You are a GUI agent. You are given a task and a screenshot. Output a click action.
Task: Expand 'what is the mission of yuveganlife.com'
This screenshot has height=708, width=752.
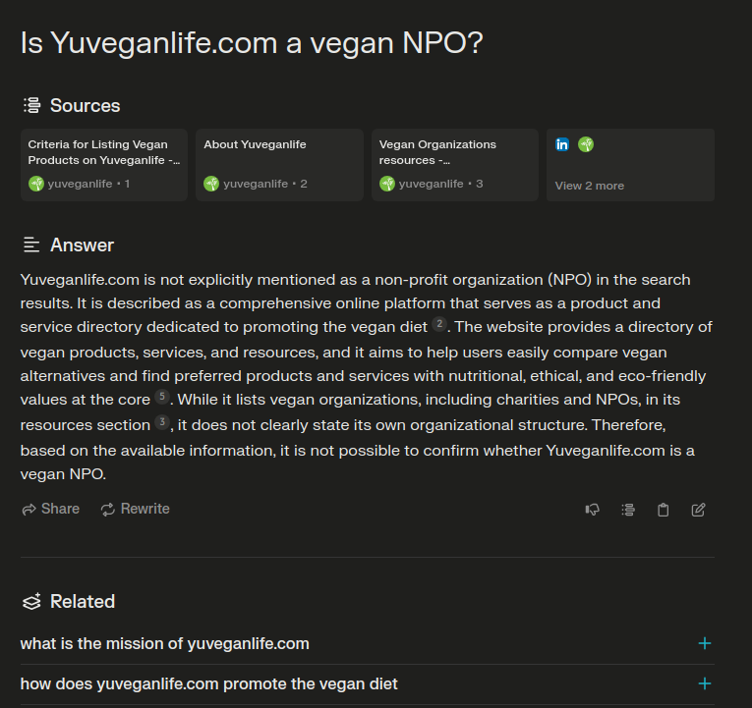(x=367, y=643)
